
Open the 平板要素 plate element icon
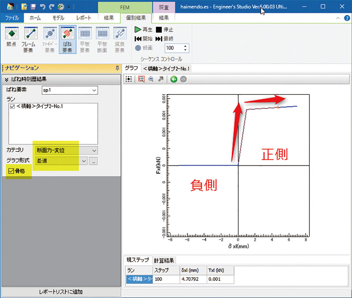click(85, 40)
